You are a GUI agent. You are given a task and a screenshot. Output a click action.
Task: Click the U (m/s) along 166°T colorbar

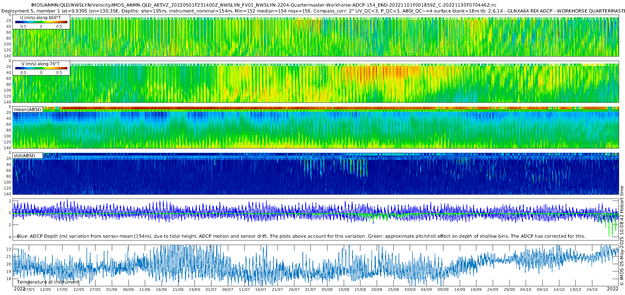[x=41, y=22]
